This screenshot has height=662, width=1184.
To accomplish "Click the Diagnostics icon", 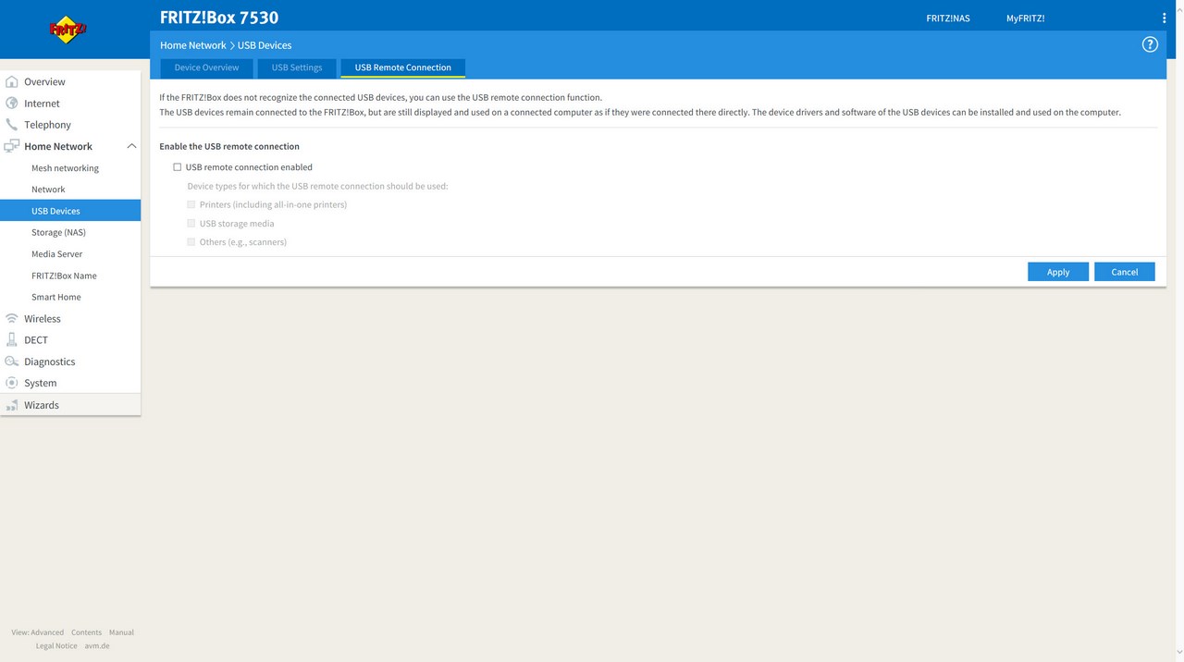I will [12, 362].
